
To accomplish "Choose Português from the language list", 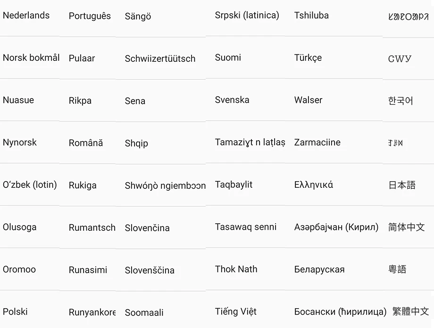I will coord(90,16).
